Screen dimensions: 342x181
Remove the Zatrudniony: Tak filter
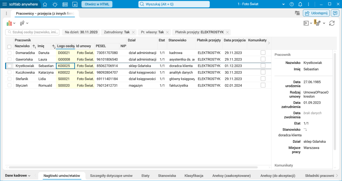(133, 32)
